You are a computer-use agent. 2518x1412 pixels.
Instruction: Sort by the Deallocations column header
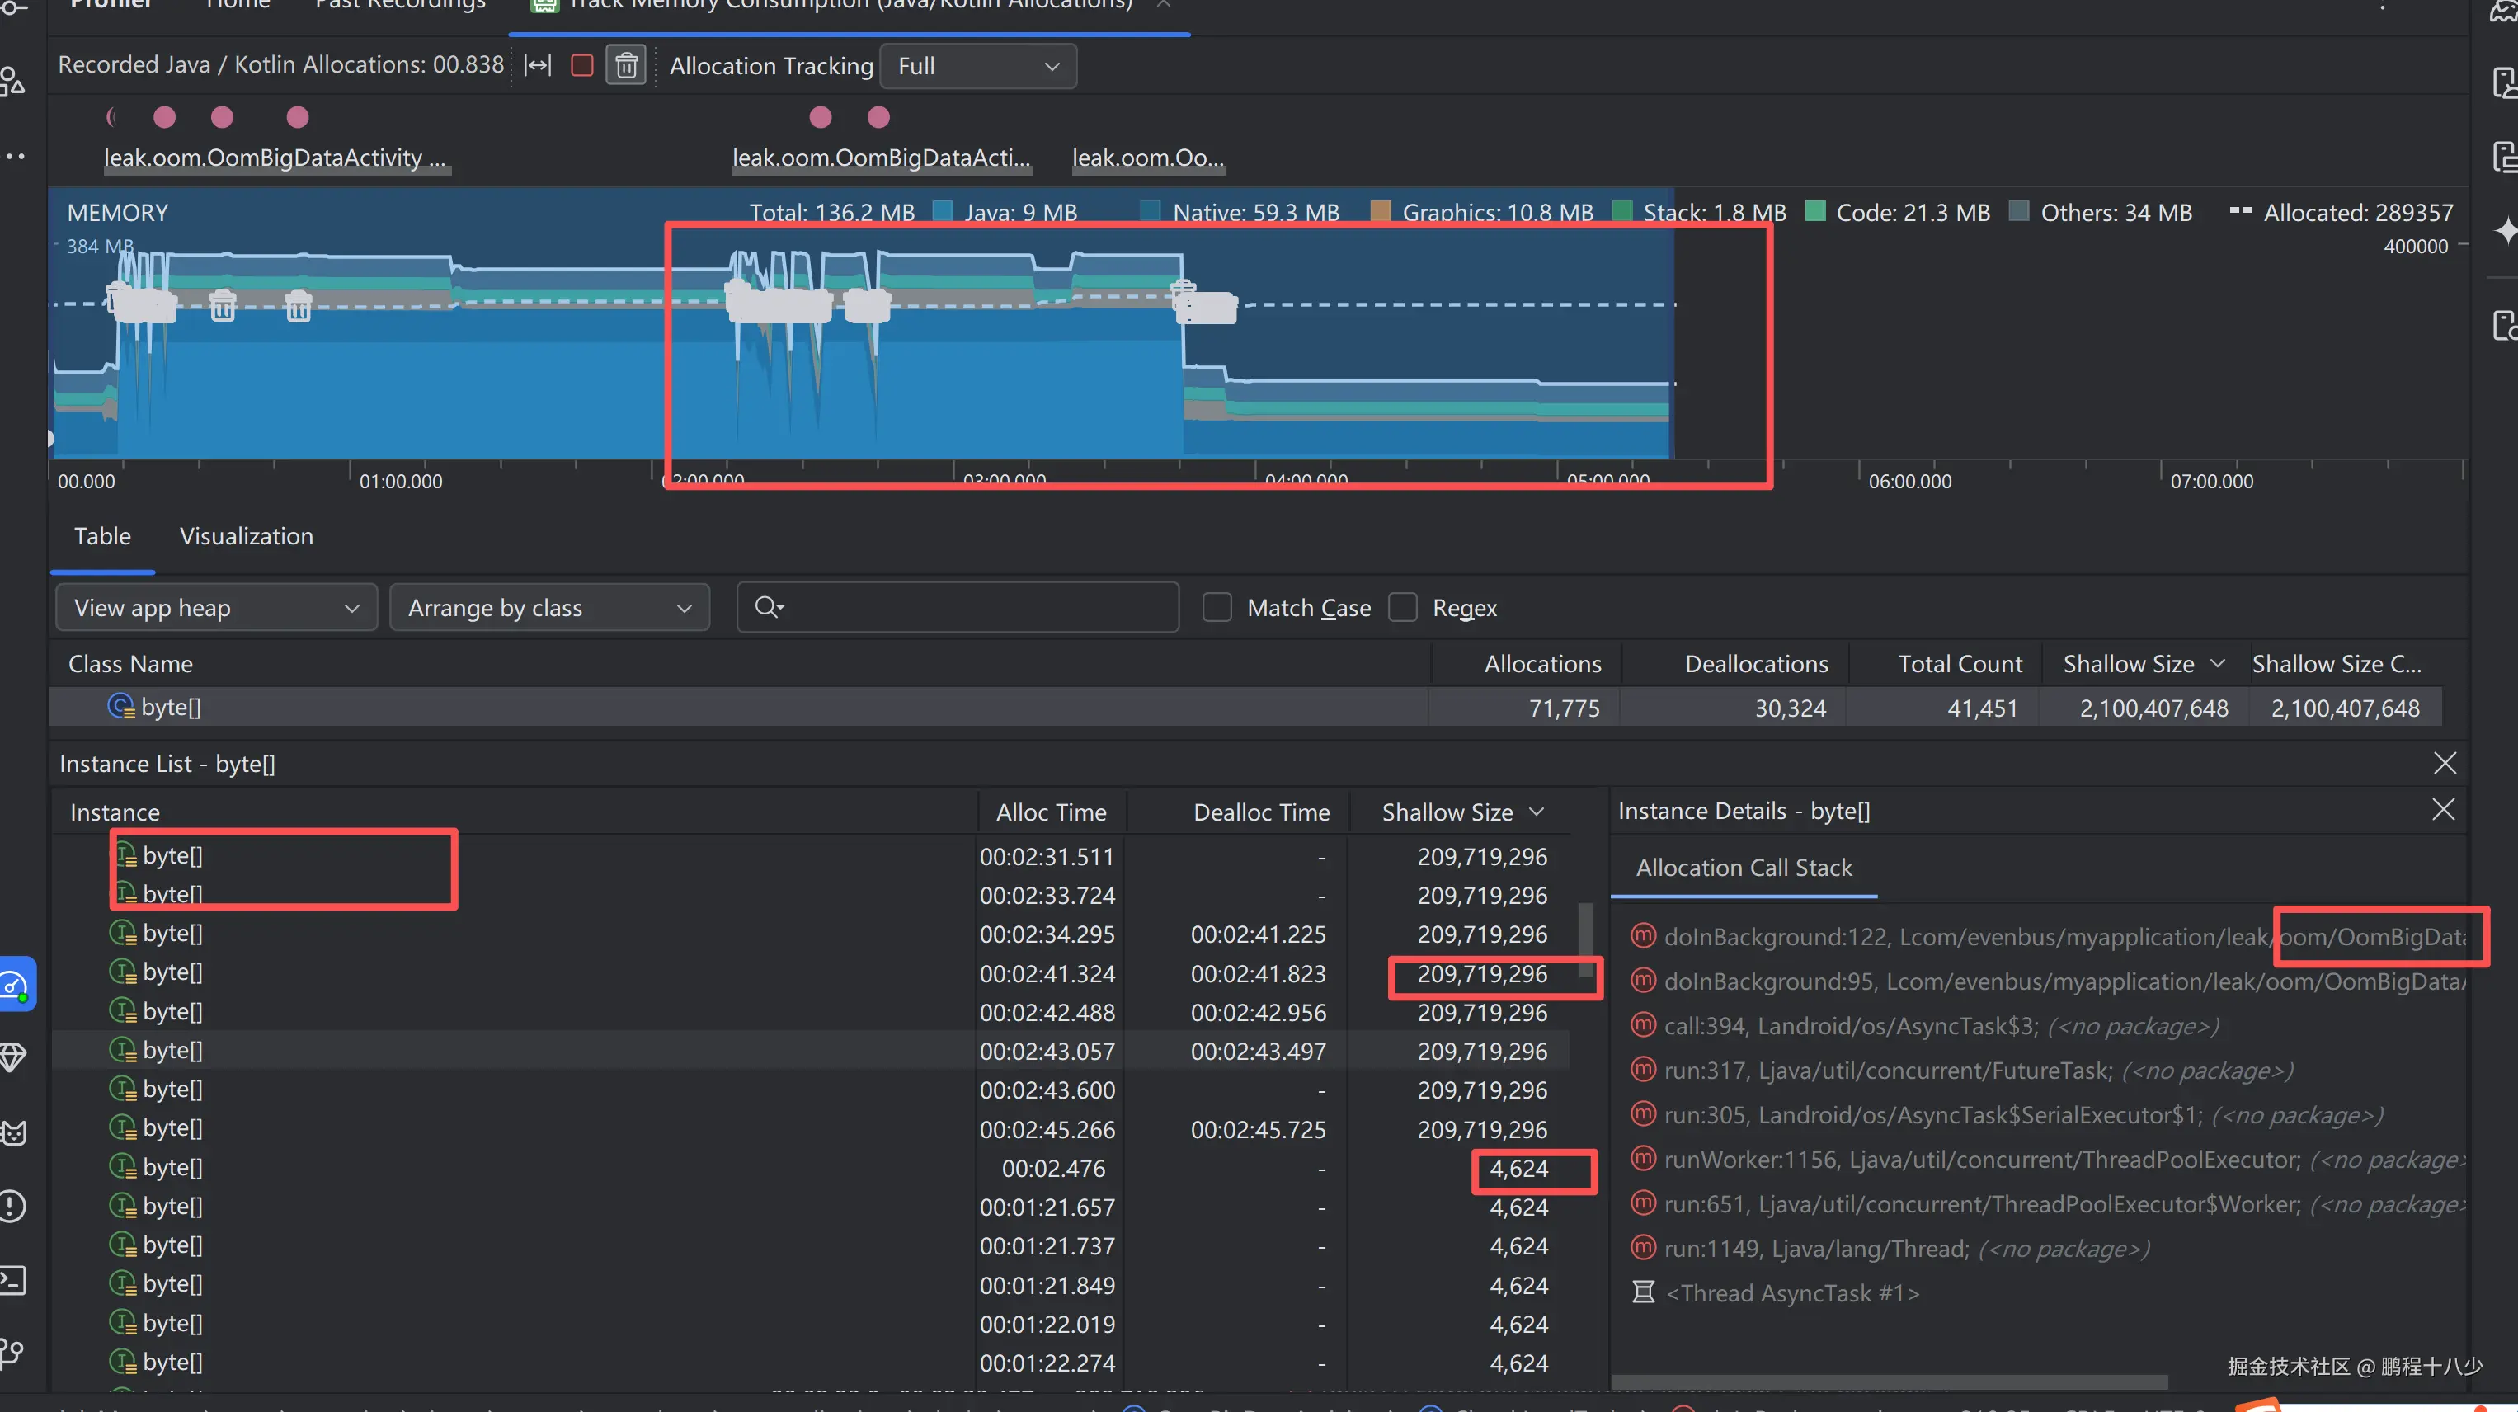click(x=1756, y=663)
